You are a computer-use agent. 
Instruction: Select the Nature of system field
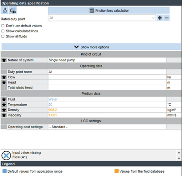(107, 60)
